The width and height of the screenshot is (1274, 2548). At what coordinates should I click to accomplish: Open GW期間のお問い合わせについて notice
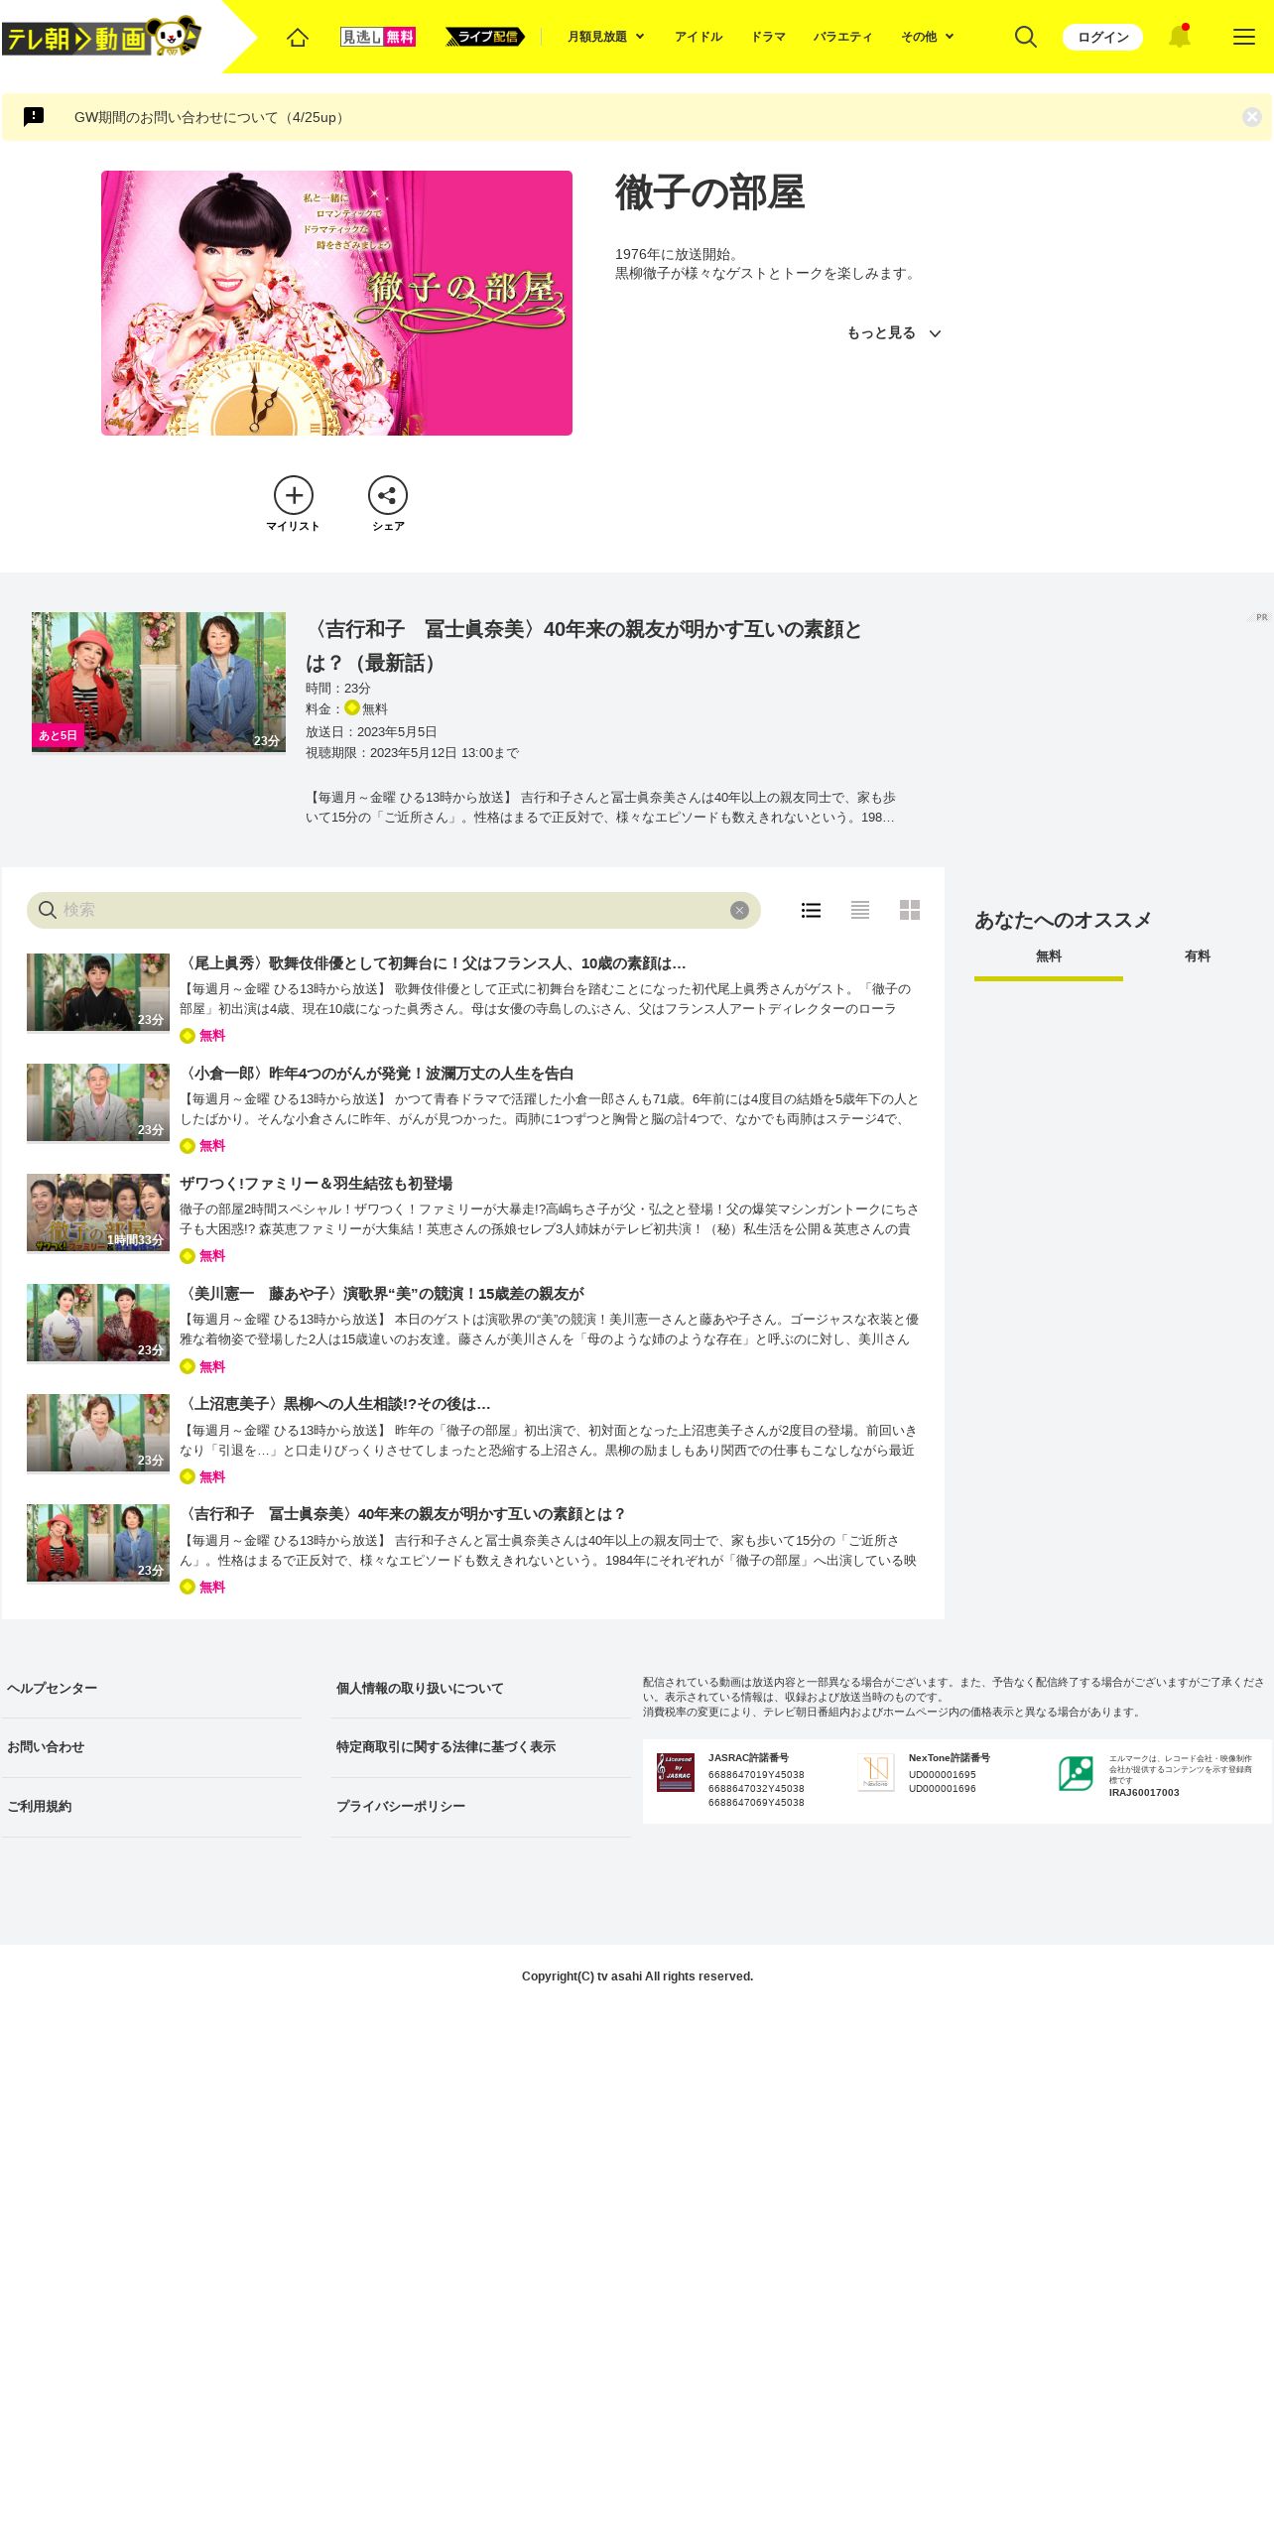pos(211,117)
